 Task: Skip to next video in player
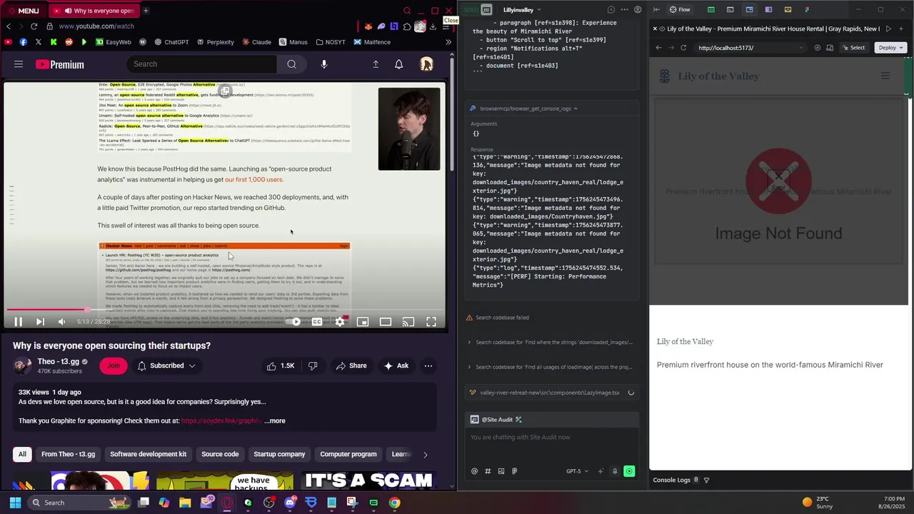coord(40,322)
